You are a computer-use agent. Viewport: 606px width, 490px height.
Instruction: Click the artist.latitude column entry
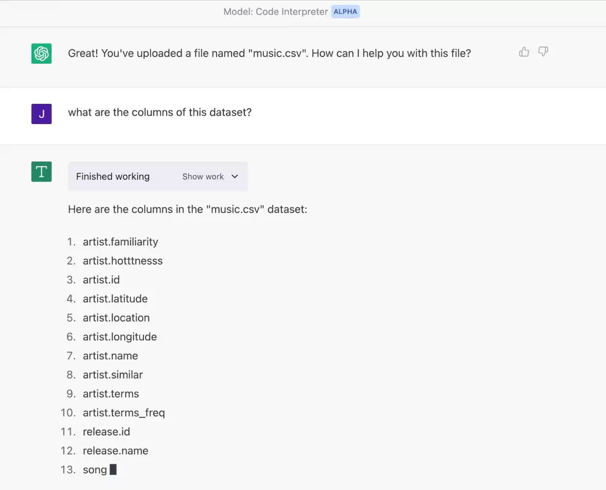pyautogui.click(x=115, y=299)
